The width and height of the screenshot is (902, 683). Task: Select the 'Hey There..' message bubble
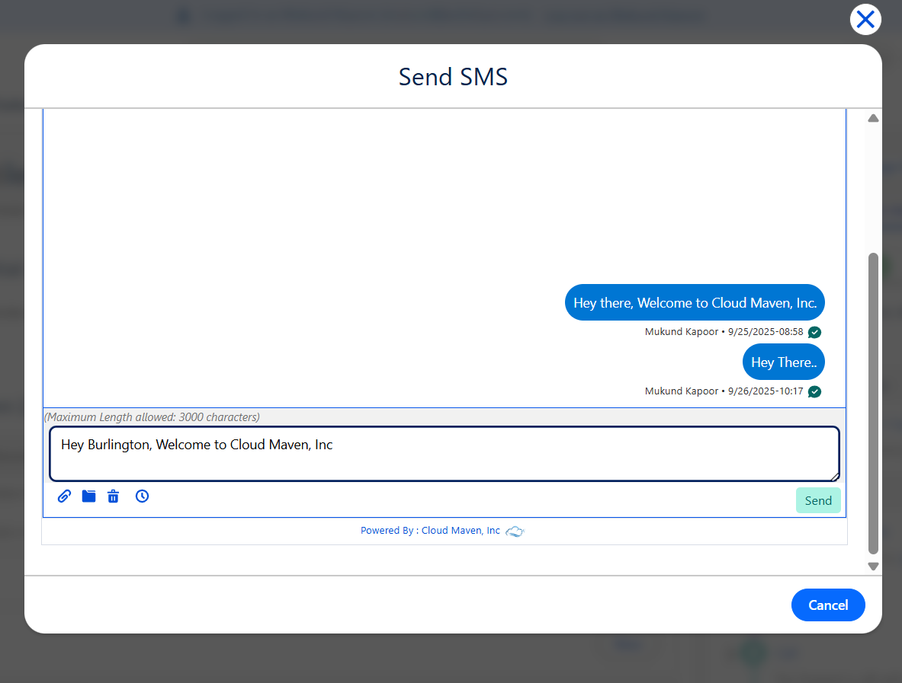point(784,362)
